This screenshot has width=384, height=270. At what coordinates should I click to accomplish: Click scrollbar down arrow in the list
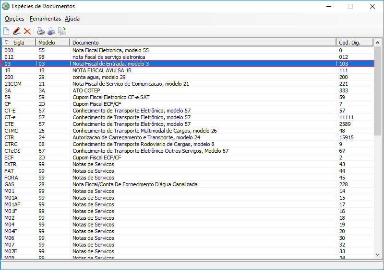(378, 255)
